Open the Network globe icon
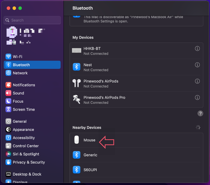Viewport: 210px width, 185px height. [8, 73]
